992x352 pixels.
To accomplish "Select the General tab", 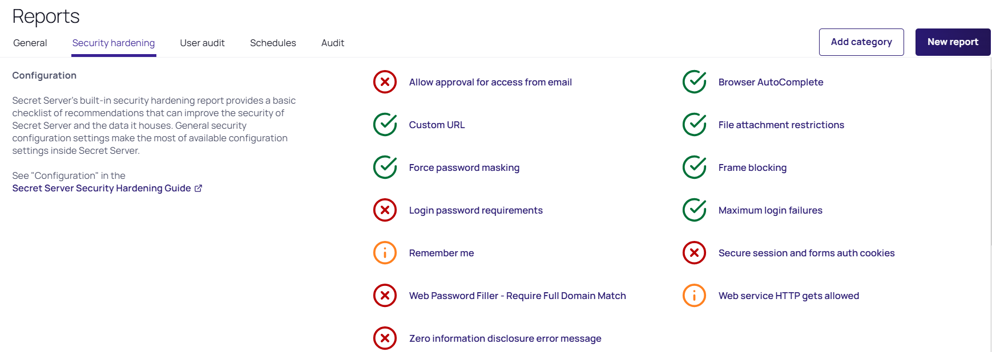I will pos(30,43).
